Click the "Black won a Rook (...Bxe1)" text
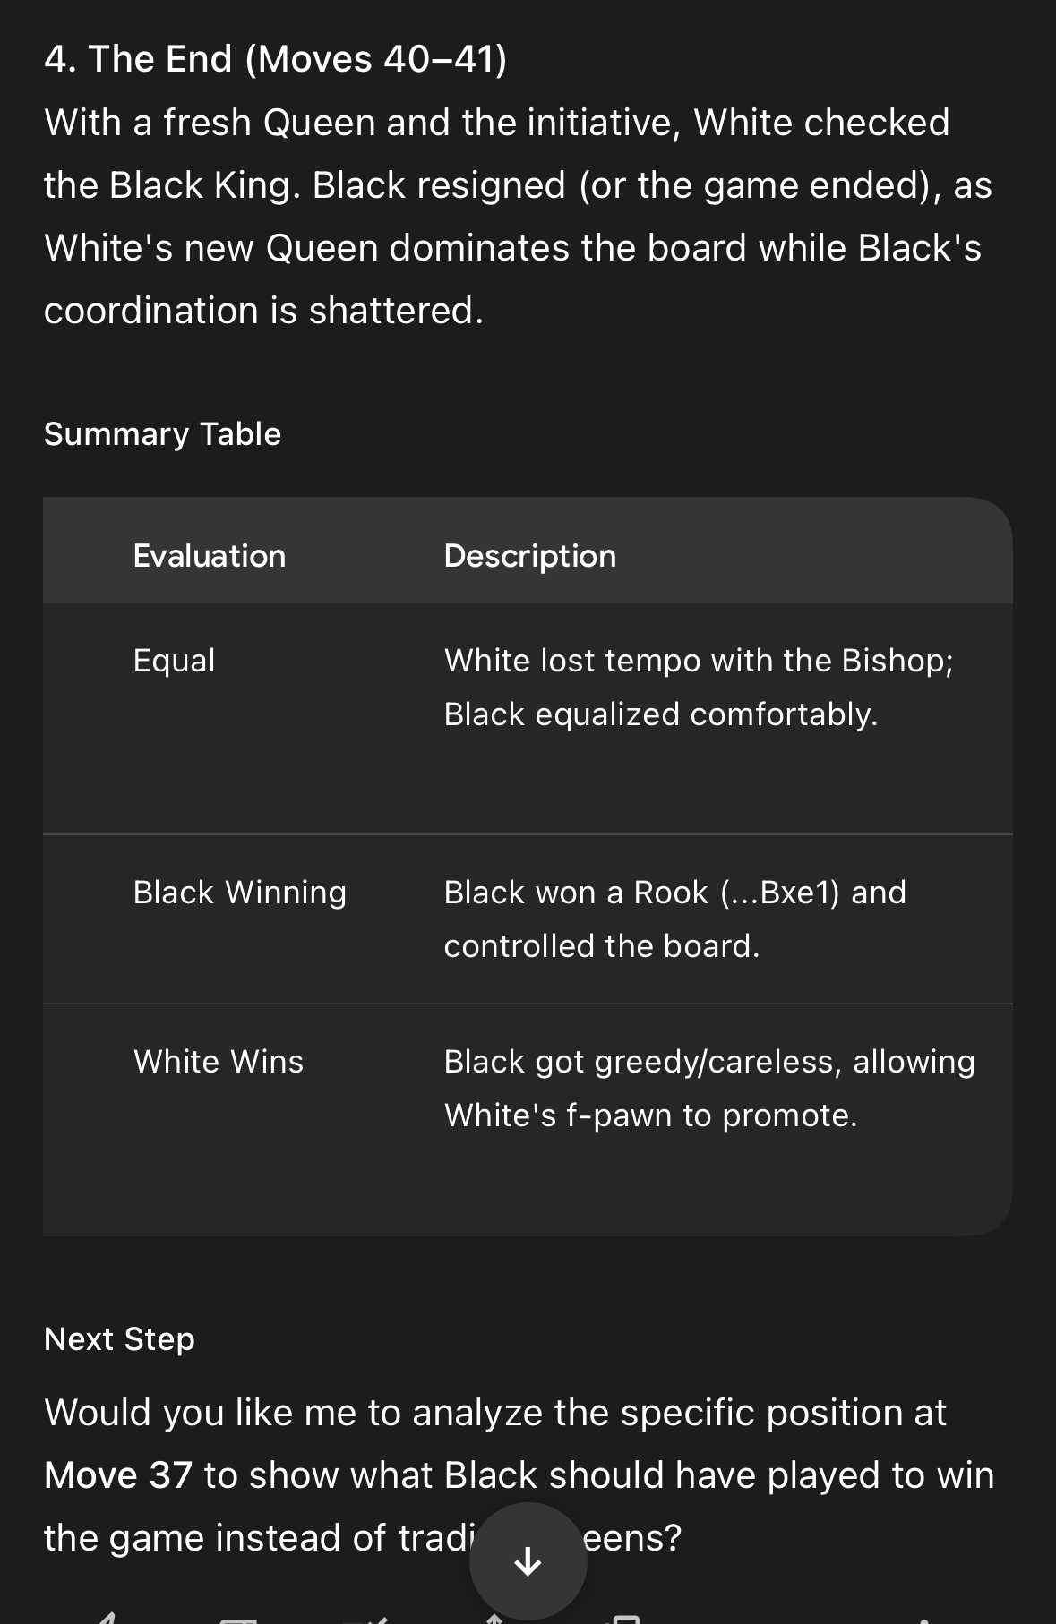This screenshot has height=1624, width=1056. point(674,893)
